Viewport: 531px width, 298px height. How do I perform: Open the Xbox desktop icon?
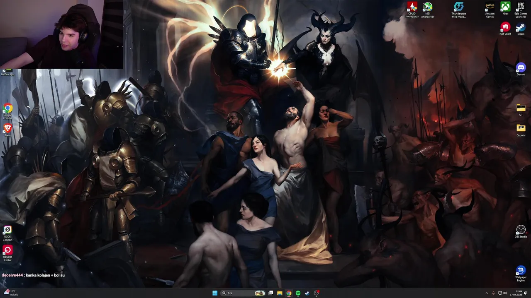tap(505, 8)
